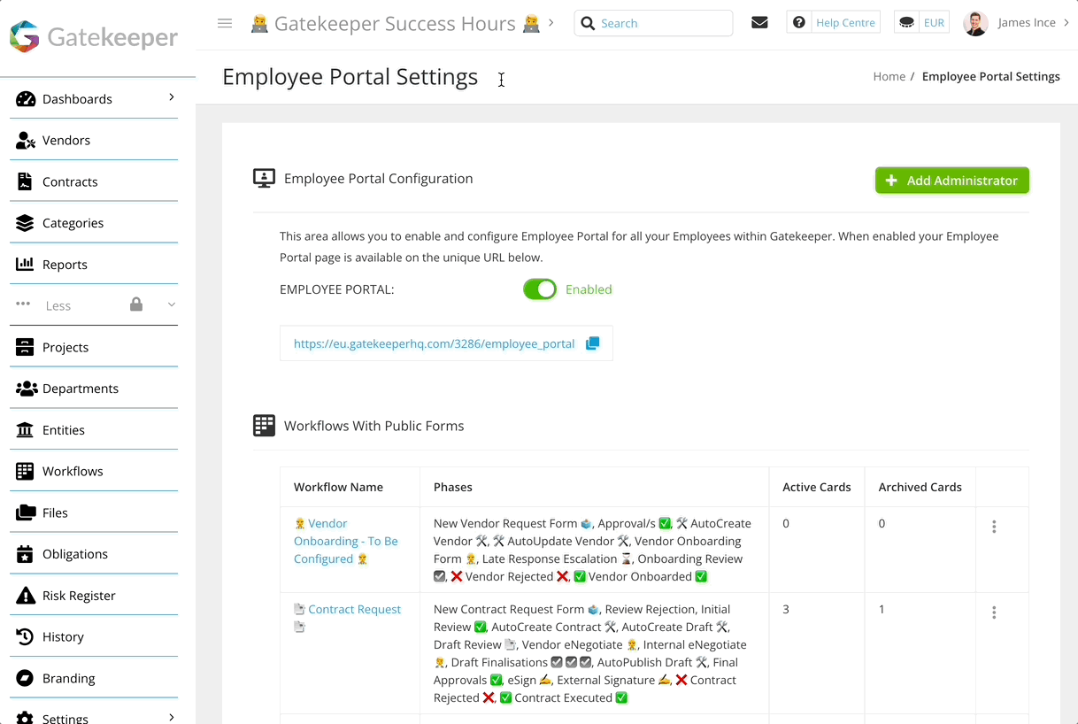Disable the Employee Portal toggle
The width and height of the screenshot is (1078, 724).
point(540,289)
